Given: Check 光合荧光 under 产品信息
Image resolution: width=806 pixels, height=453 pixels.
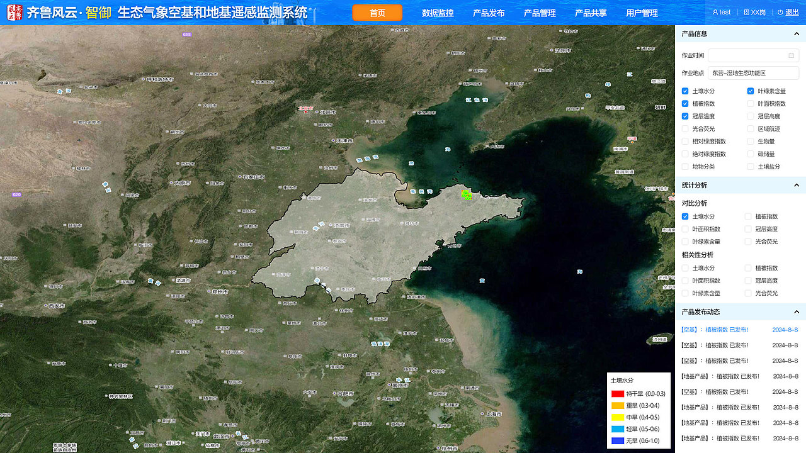Looking at the screenshot, I should pos(685,129).
